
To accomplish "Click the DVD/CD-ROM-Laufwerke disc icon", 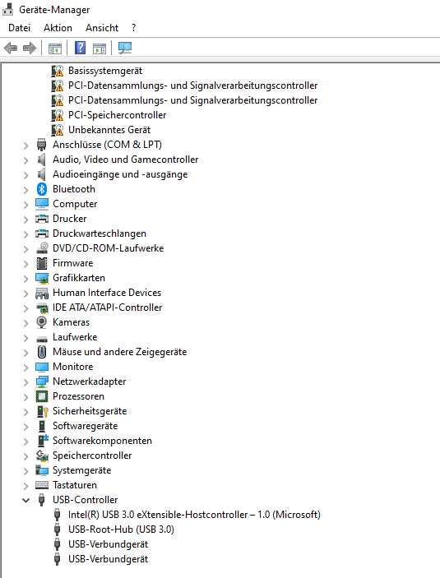I will pos(42,248).
